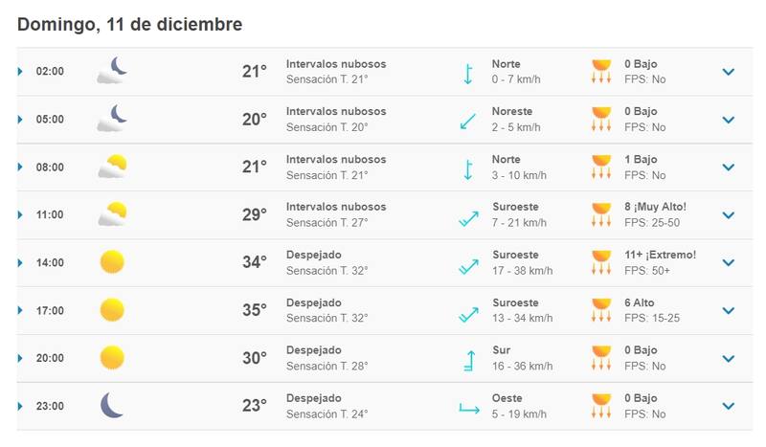
Task: Click the partly cloudy night icon at 02:00
Action: click(x=113, y=71)
